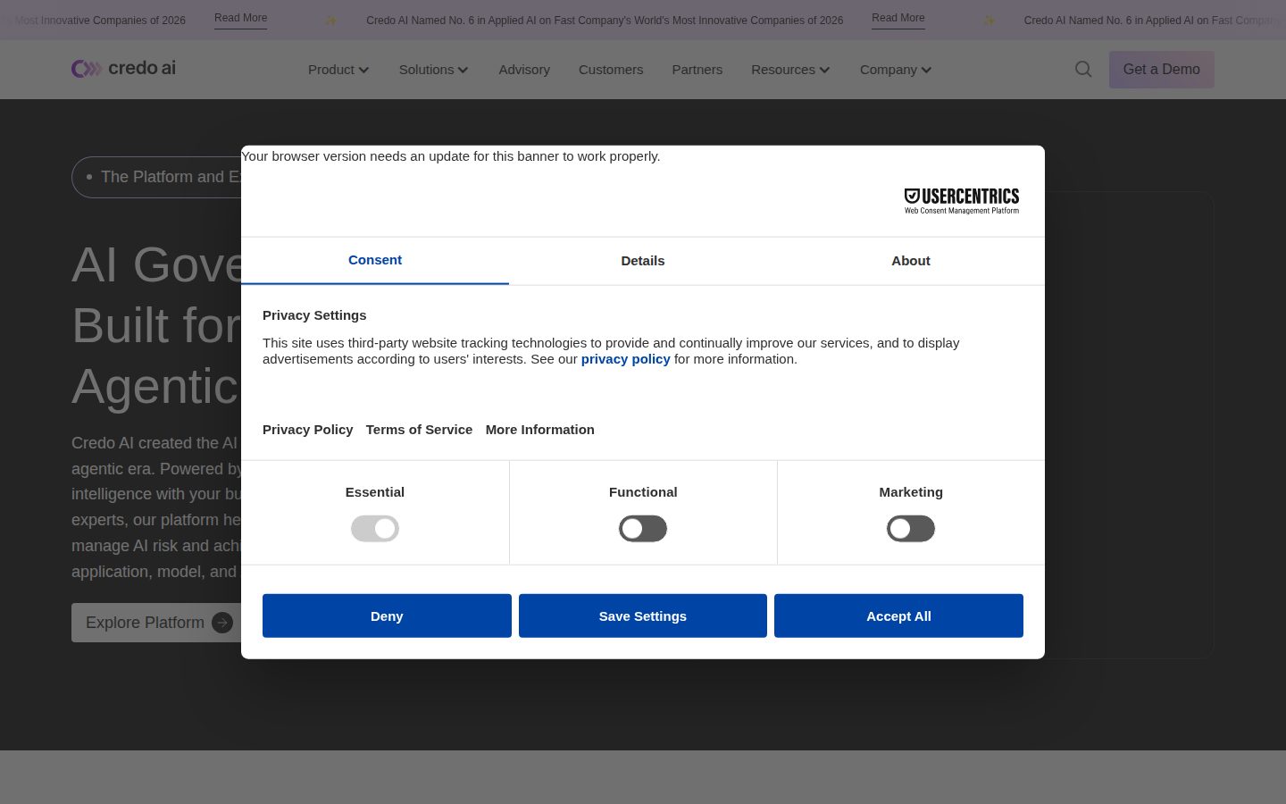Switch to the Consent tab
This screenshot has height=804, width=1286.
(x=375, y=260)
